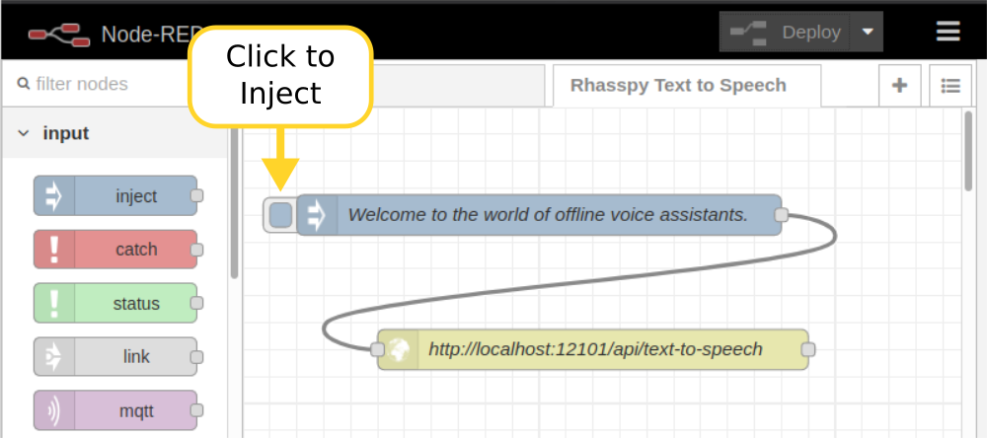987x438 pixels.
Task: Open the Deploy options dropdown arrow
Action: [867, 32]
